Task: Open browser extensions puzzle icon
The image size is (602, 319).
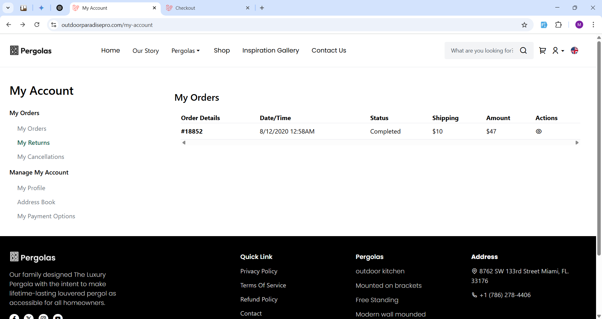Action: (558, 25)
